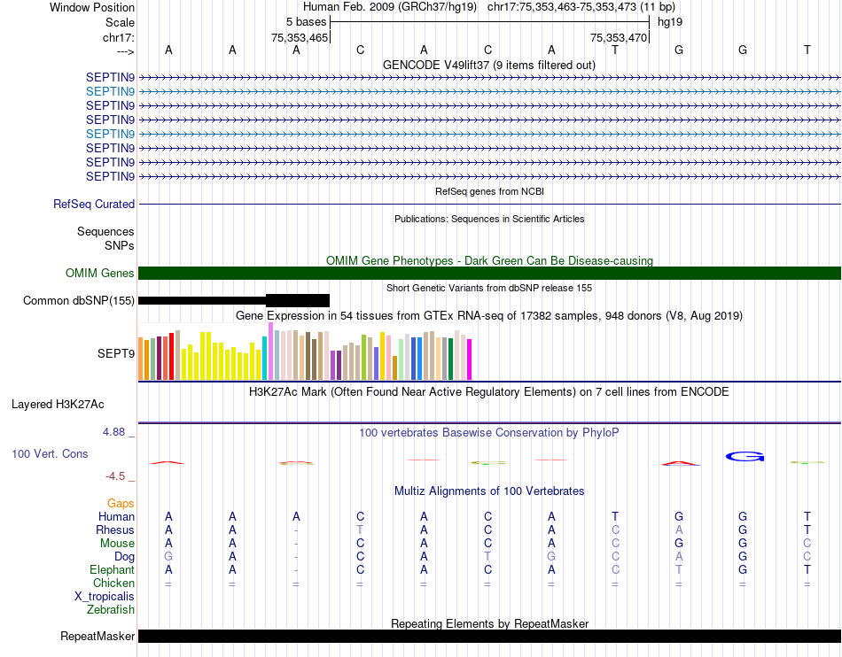Click the black RepeatMasker repeat bar
The height and width of the screenshot is (657, 842).
(x=489, y=636)
